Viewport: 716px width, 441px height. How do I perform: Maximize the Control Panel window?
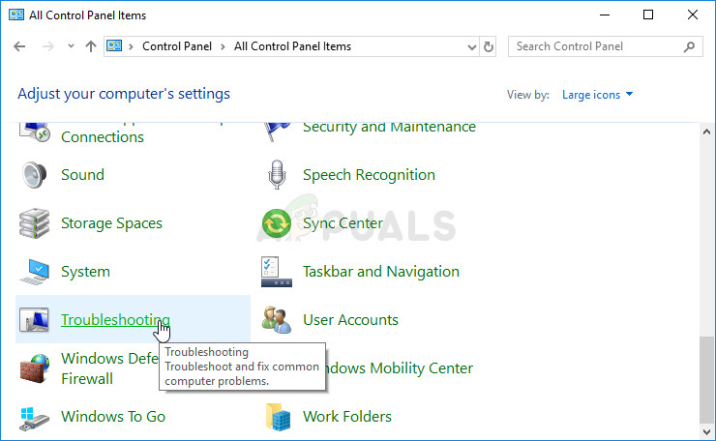(648, 15)
